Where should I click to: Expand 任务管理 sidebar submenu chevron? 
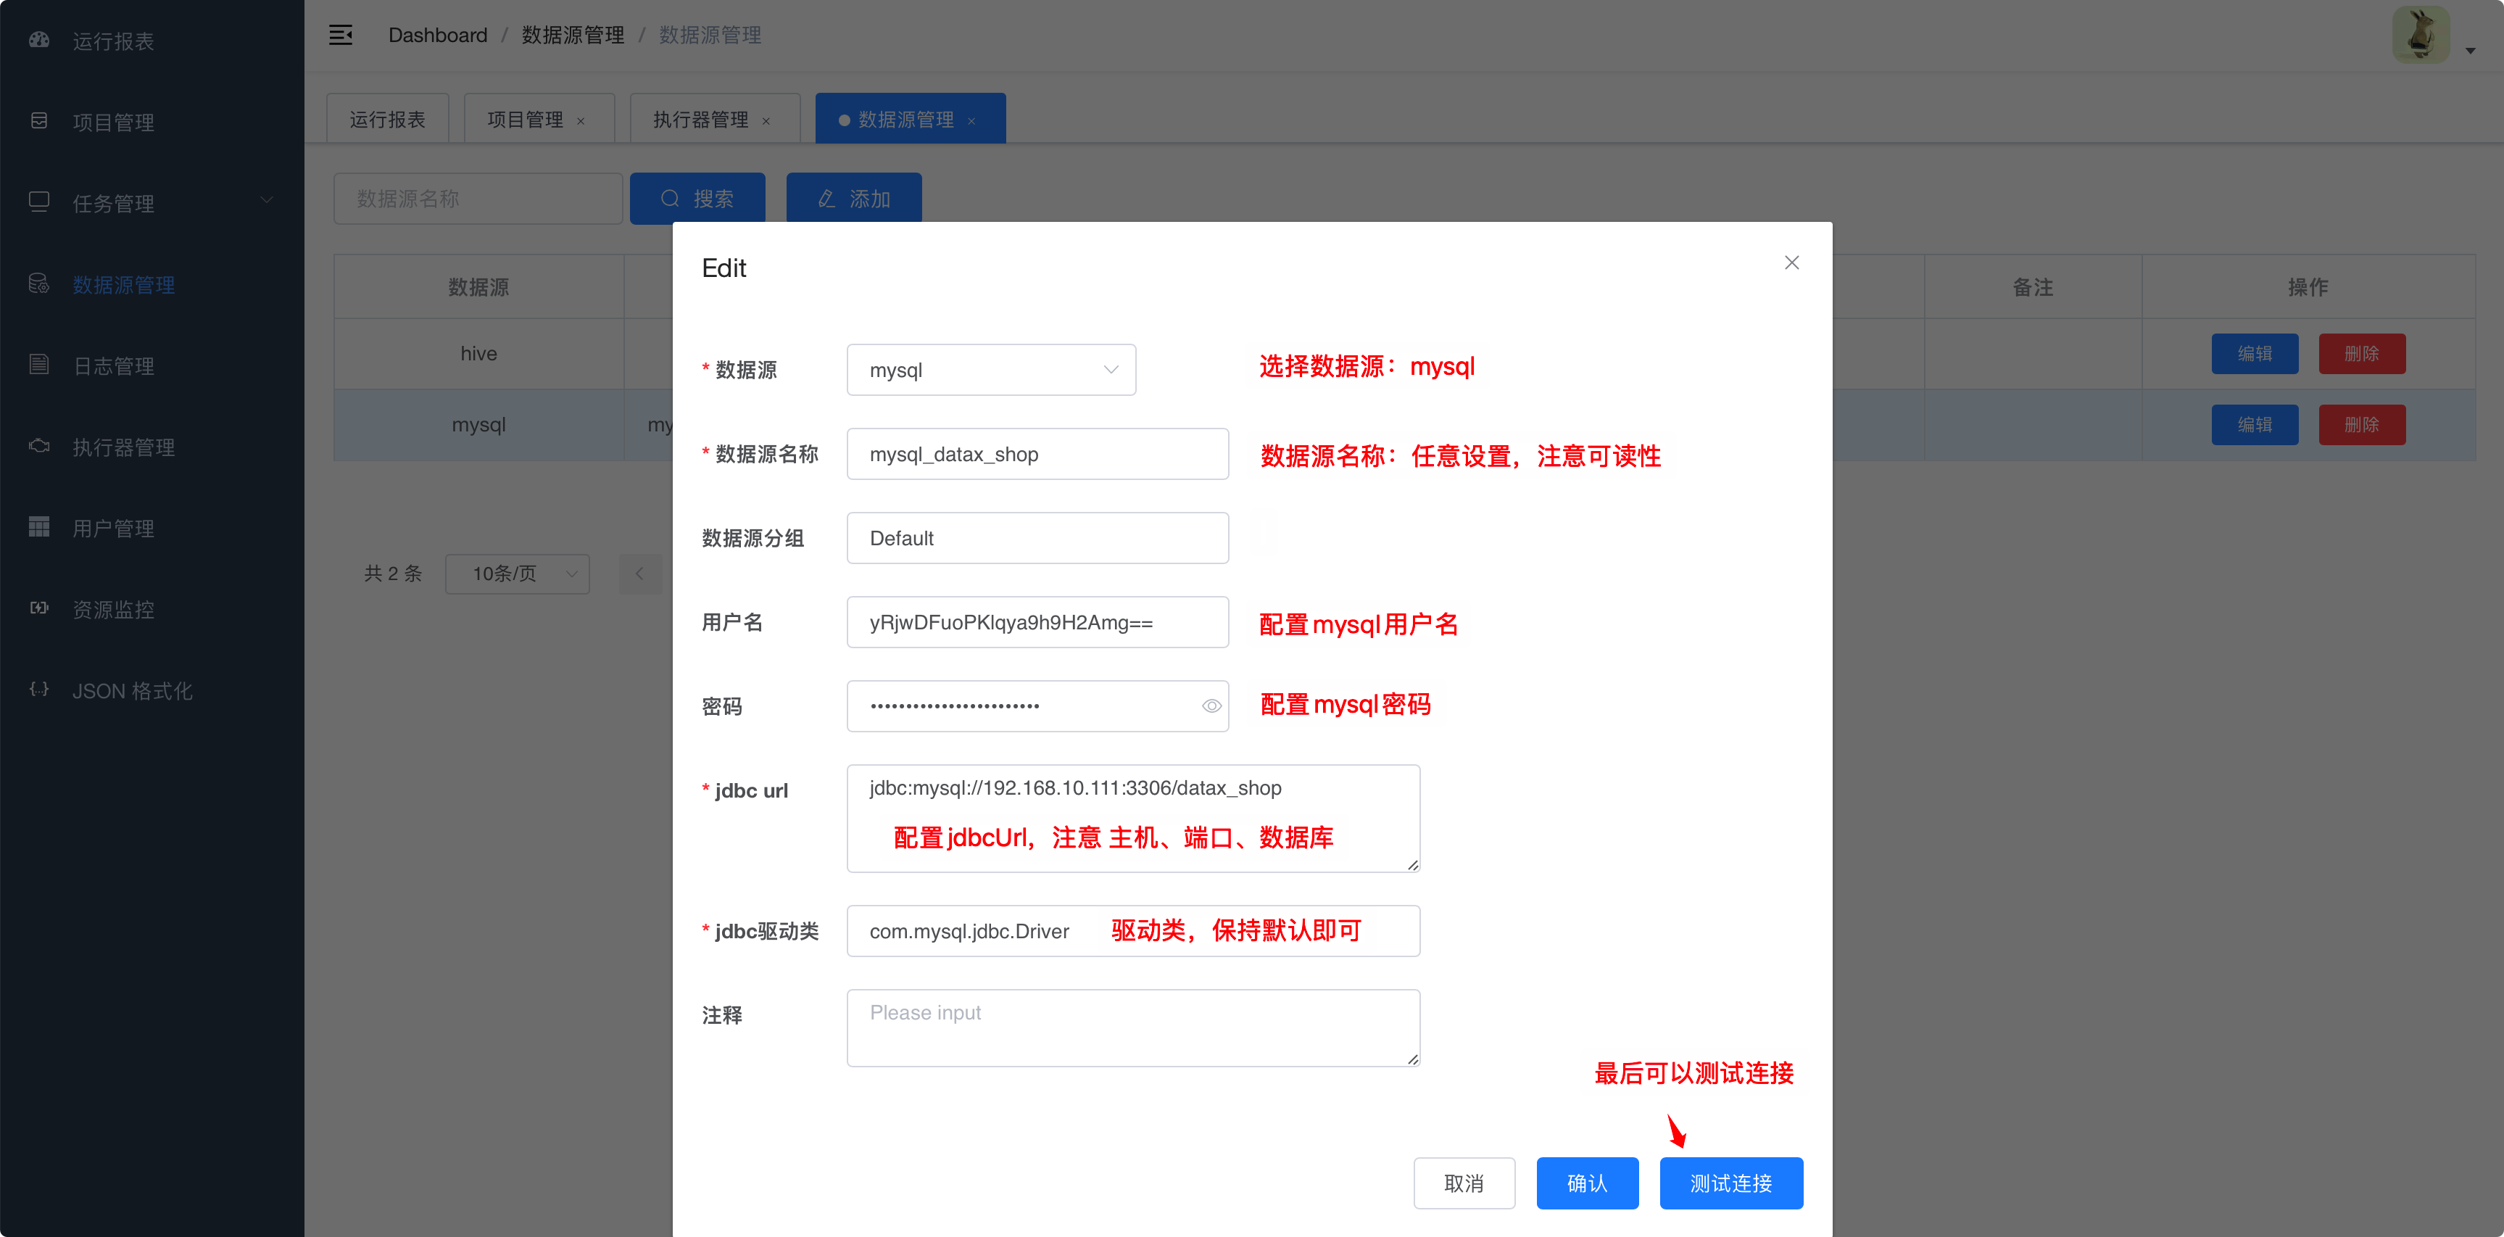(x=266, y=200)
